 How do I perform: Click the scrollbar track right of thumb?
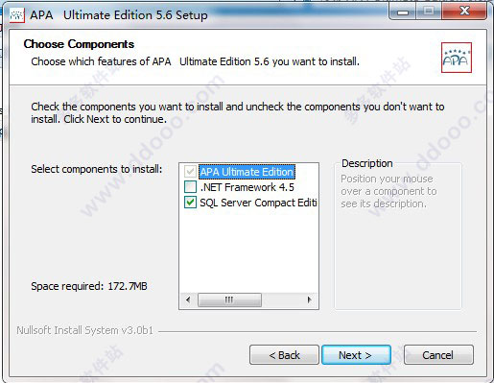pyautogui.click(x=281, y=299)
